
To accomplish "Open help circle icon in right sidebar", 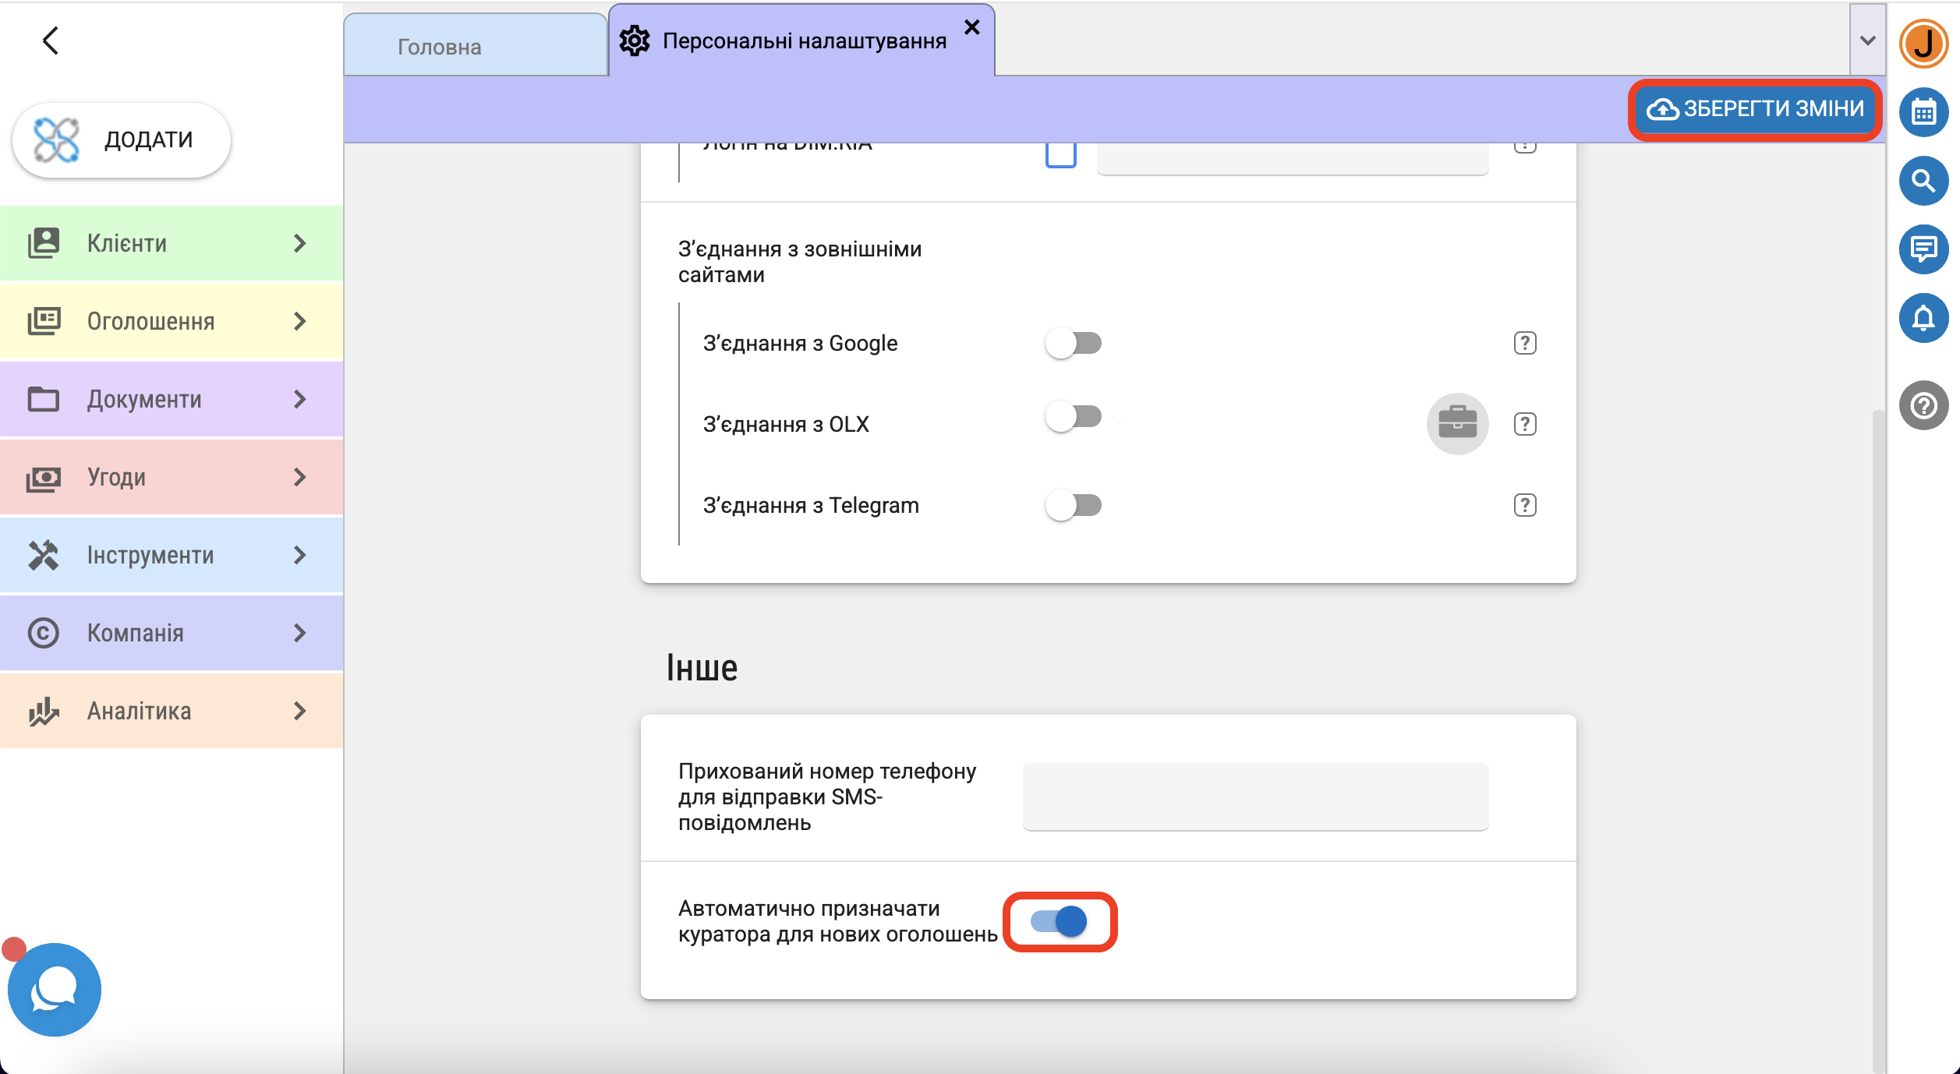I will [1923, 405].
